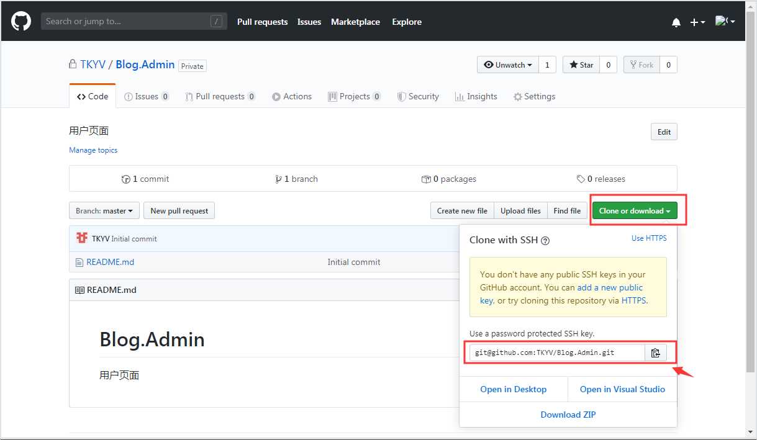Switch to the Actions tab
Screen dimensions: 757x440
[292, 96]
